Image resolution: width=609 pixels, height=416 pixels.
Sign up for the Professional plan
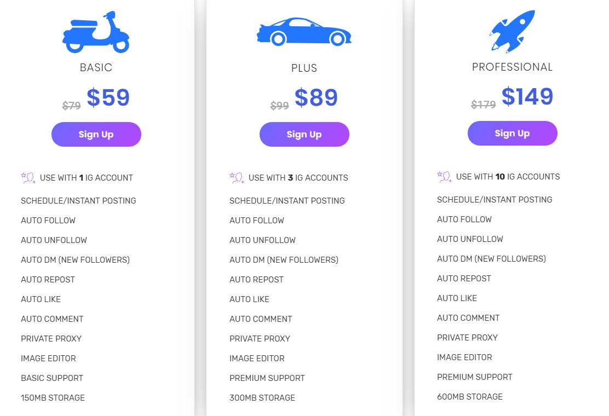coord(512,134)
